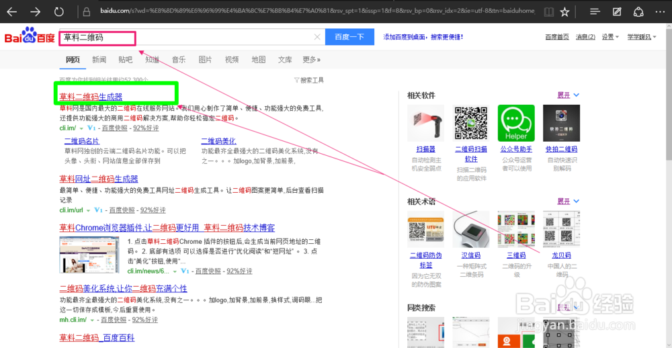Viewport: 672px width, 348px height.
Task: Open 二维码美化系统,让你二维码充满个性 link
Action: [x=123, y=288]
